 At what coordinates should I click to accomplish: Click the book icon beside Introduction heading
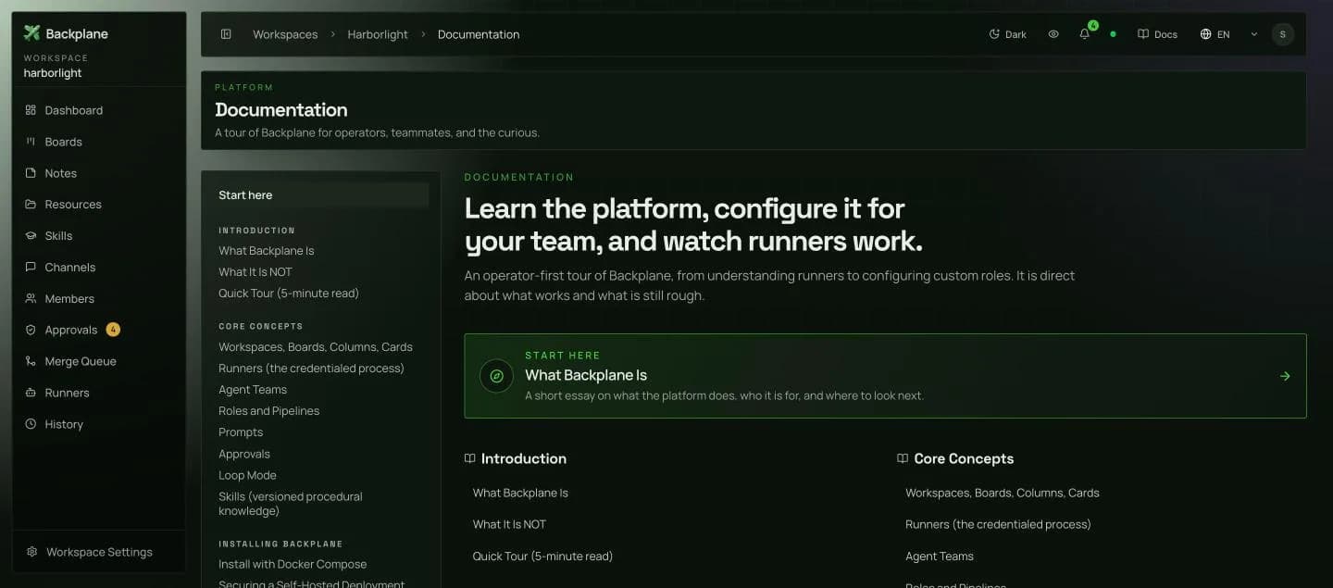(469, 458)
